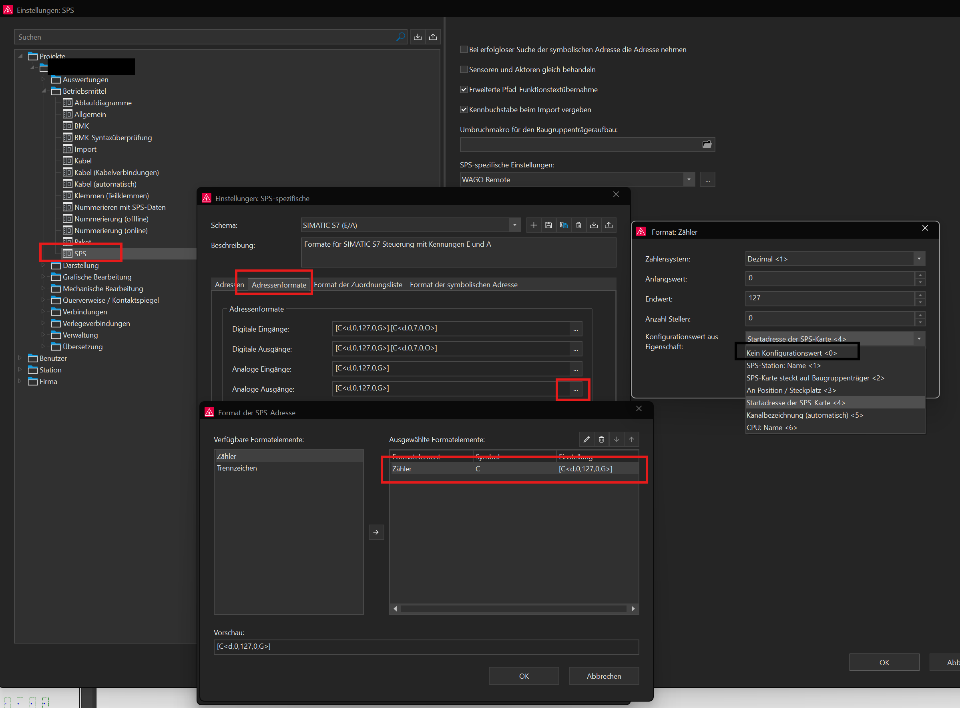Click Abbrechen in the Format der SPS-Adresse dialog
The image size is (960, 708).
(x=603, y=676)
